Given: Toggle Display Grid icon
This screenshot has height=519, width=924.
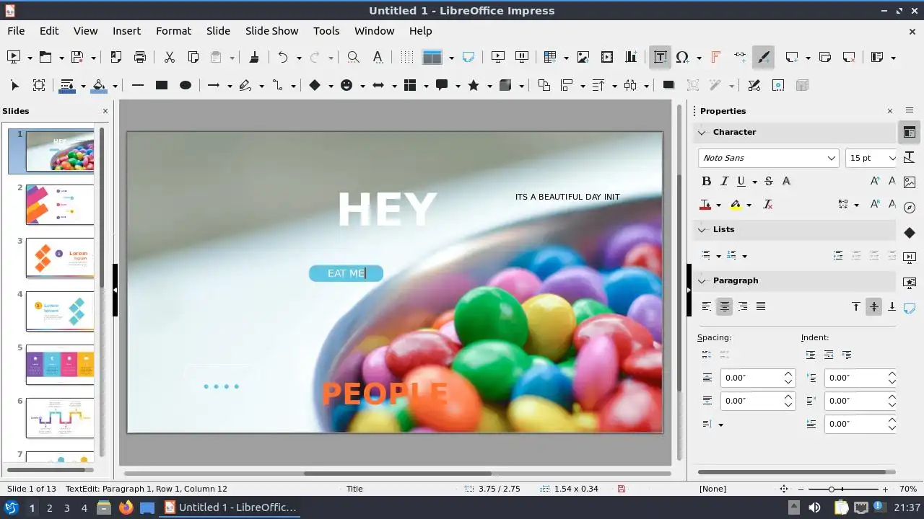Looking at the screenshot, I should click(x=407, y=57).
